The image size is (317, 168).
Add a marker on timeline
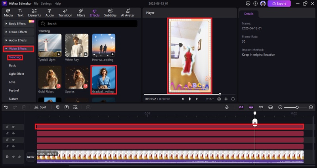(58, 107)
